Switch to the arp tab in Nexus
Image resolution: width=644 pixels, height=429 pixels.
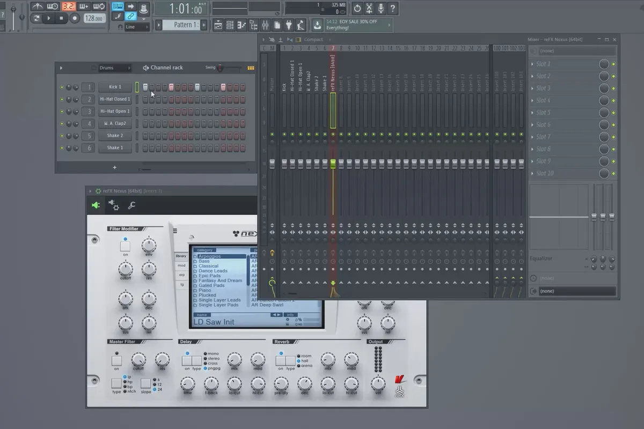tap(181, 275)
